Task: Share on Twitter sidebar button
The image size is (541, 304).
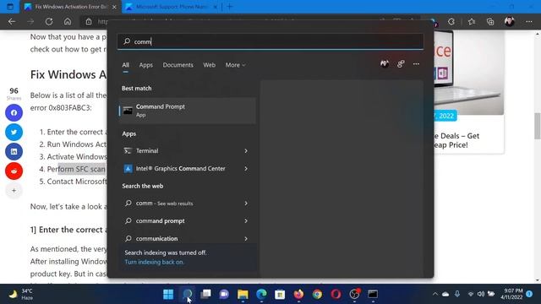Action: tap(14, 132)
